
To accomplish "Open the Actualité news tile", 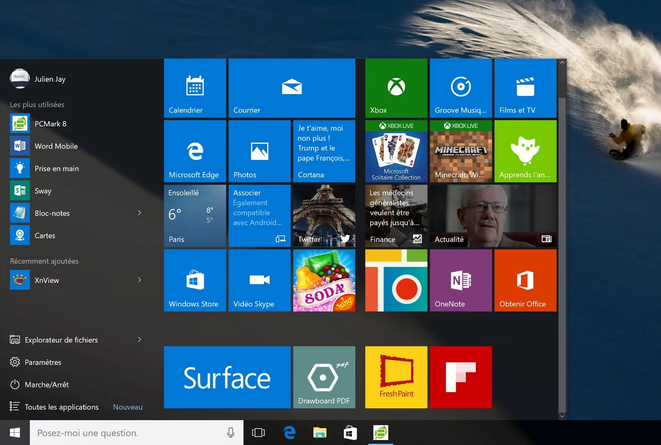I will (x=493, y=216).
